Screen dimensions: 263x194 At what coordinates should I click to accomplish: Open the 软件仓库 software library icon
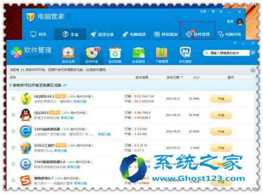(68, 55)
